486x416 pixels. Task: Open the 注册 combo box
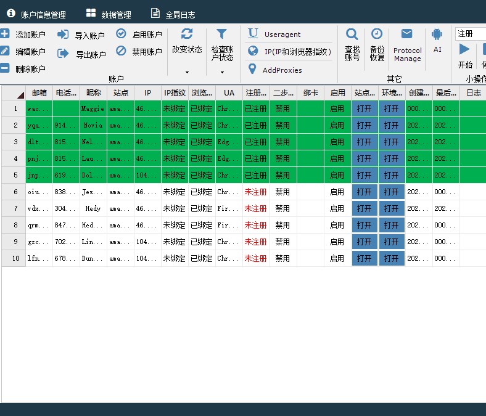[471, 34]
